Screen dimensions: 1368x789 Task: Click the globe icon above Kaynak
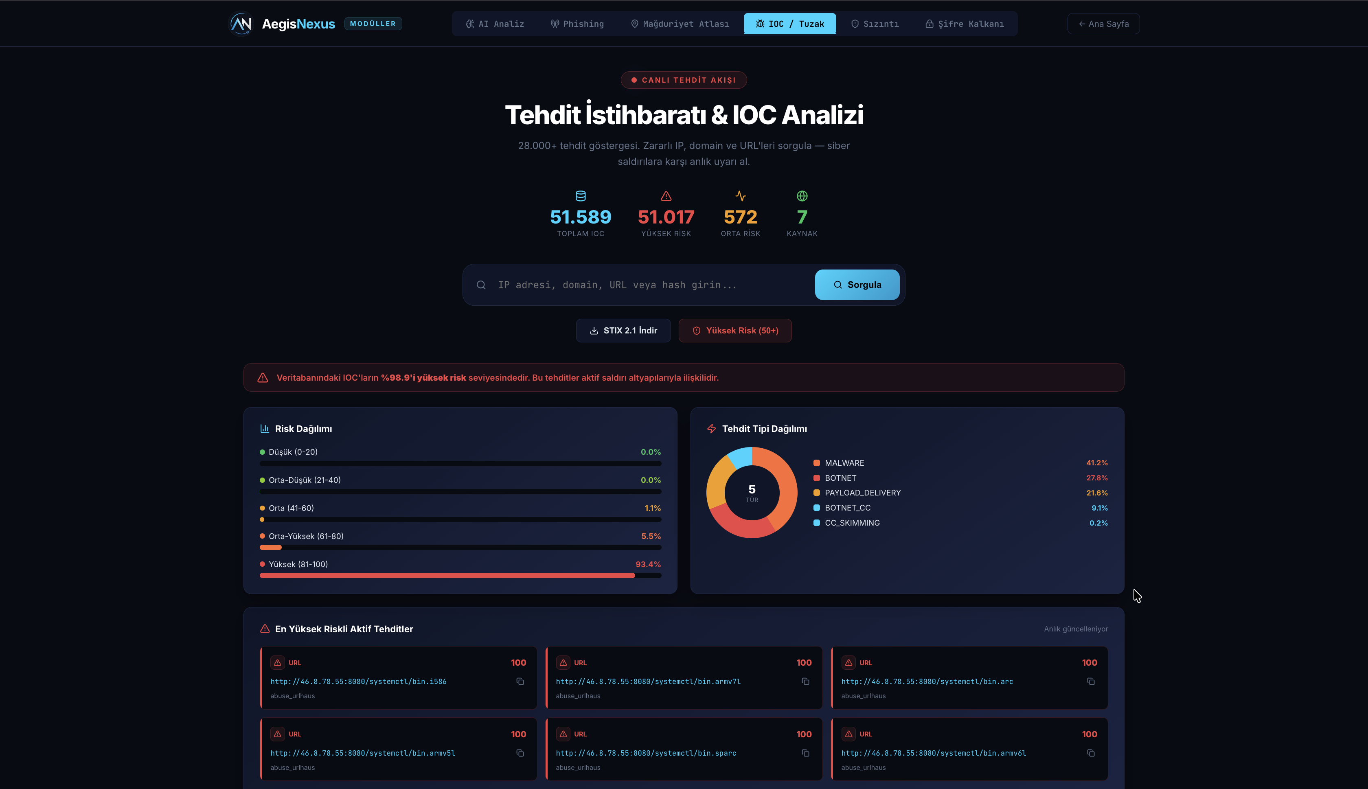[x=802, y=196]
